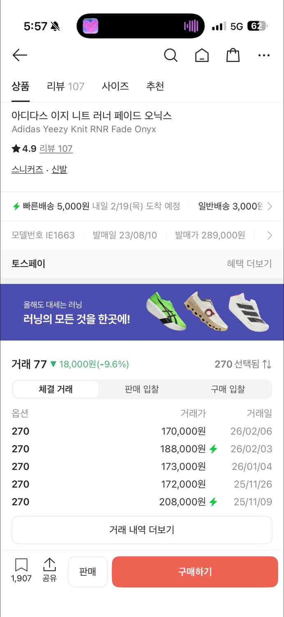
Task: Select the 판매 입찰 tab
Action: tap(141, 389)
